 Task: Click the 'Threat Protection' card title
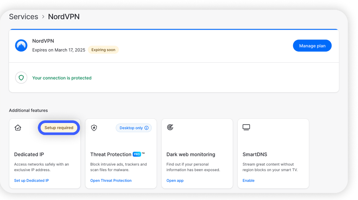click(111, 154)
